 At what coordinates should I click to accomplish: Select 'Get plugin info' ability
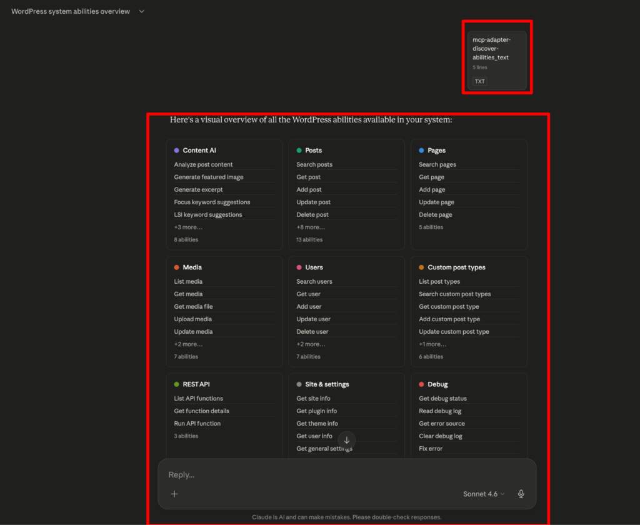coord(316,411)
